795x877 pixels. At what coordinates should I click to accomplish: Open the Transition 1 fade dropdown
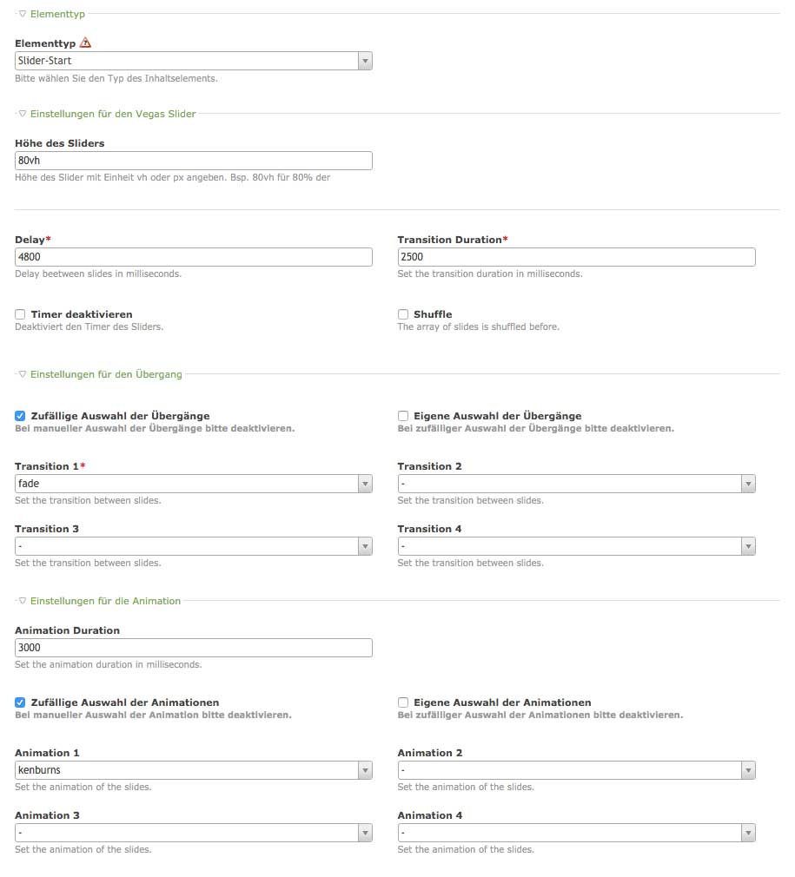(x=194, y=484)
